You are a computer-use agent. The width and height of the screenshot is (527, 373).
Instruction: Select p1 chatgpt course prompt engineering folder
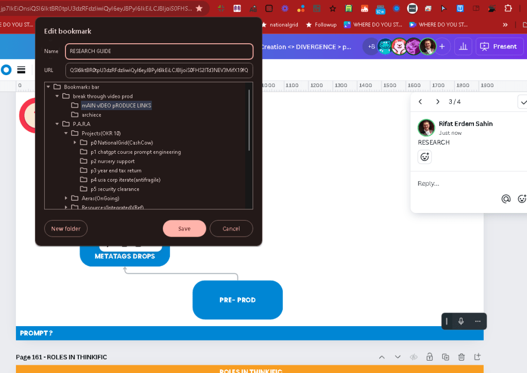coord(135,152)
